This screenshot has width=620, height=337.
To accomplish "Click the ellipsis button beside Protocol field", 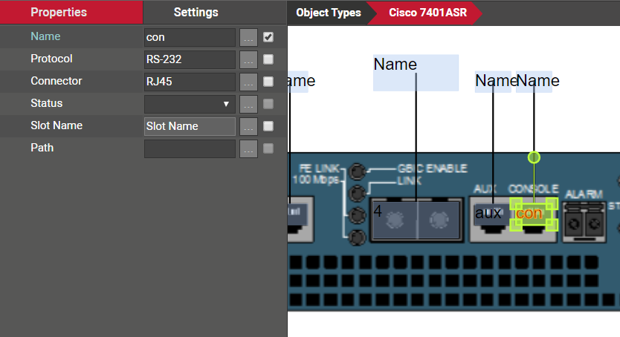I will click(x=249, y=59).
